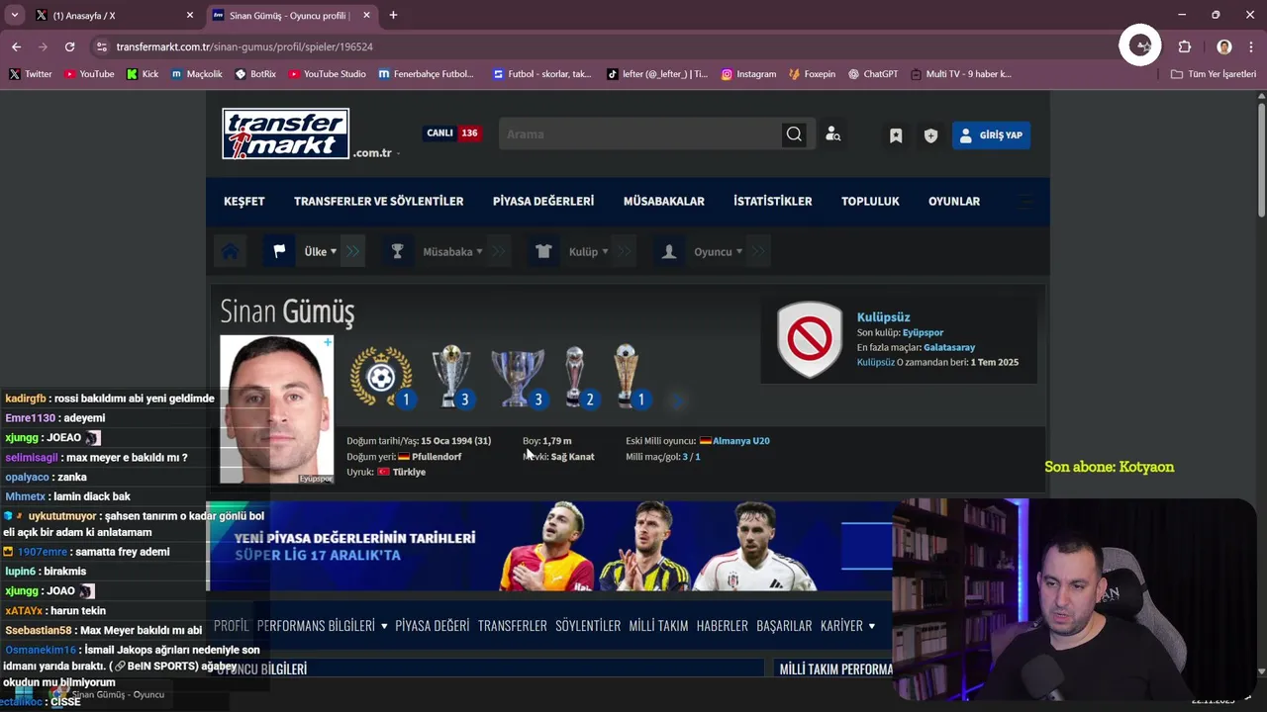
Task: Open the Müsabakalar menu
Action: (x=664, y=201)
